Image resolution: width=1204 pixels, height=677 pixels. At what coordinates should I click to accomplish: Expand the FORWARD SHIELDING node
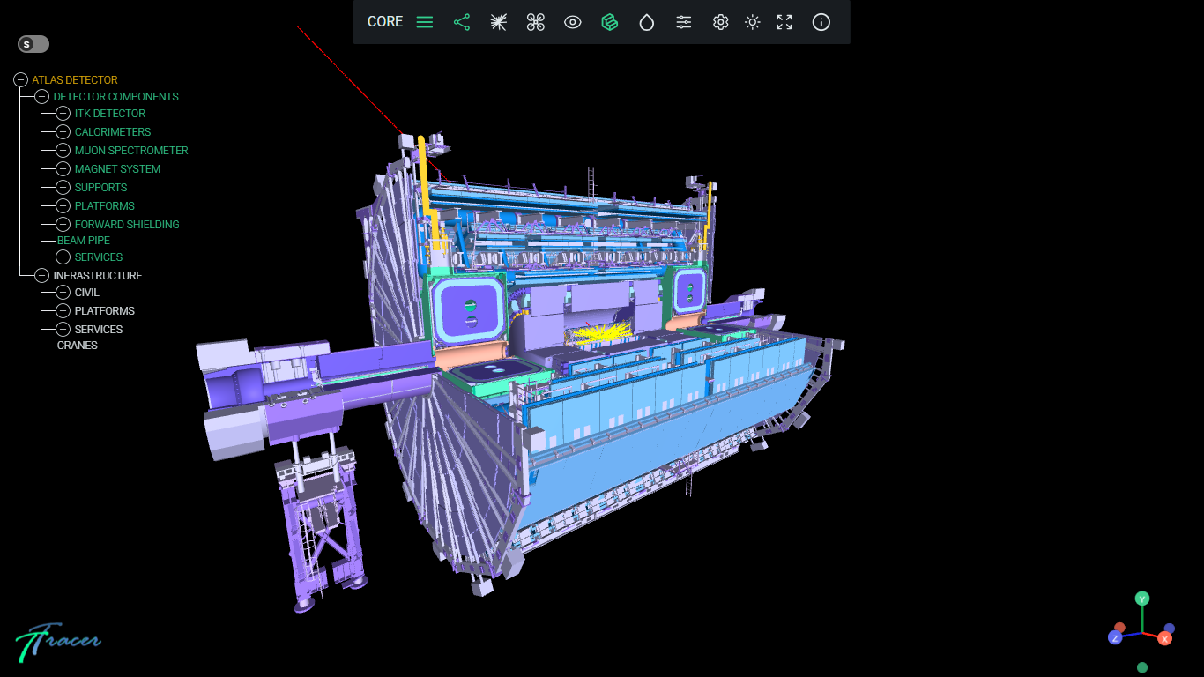63,225
